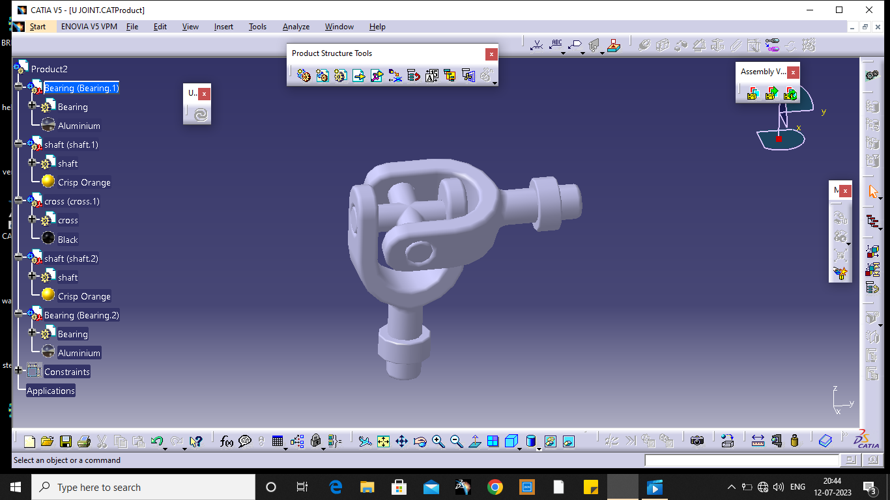Select the Pan view tool
Viewport: 890px width, 500px height.
[401, 441]
